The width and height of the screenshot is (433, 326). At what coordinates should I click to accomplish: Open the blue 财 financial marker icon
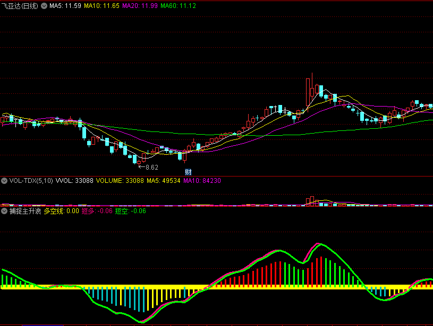pos(188,172)
